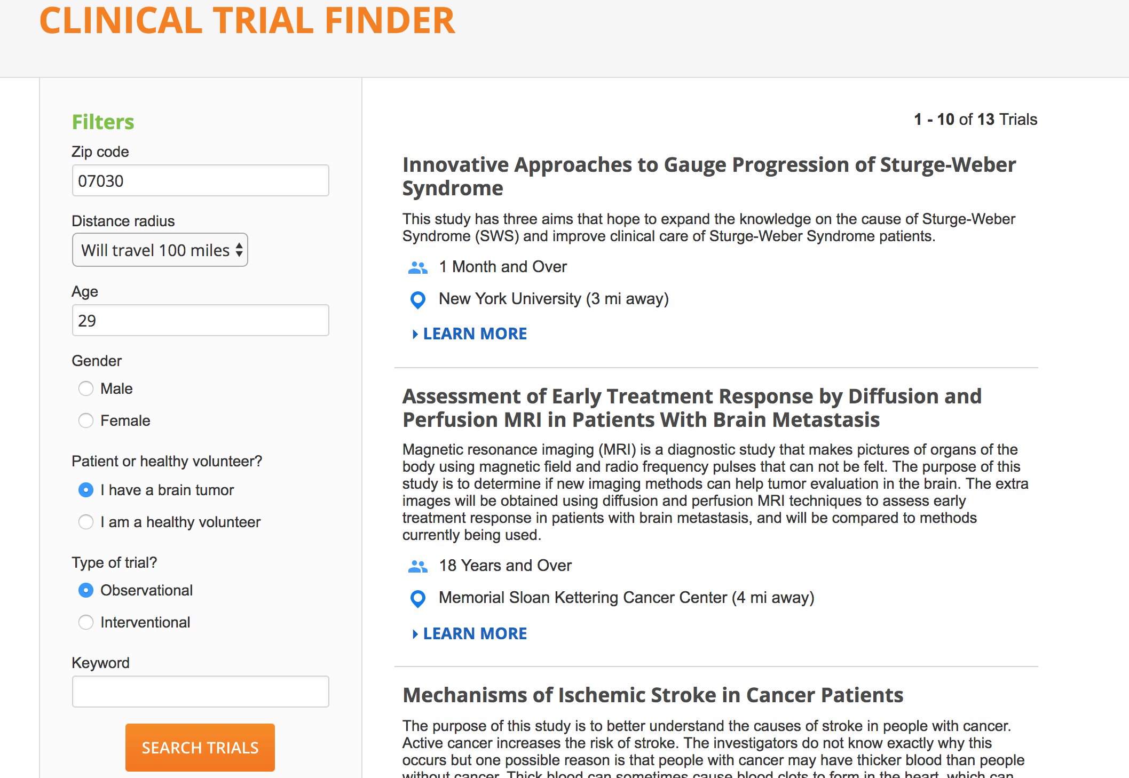Click the participants icon beside 18 Years and Over

pyautogui.click(x=418, y=567)
